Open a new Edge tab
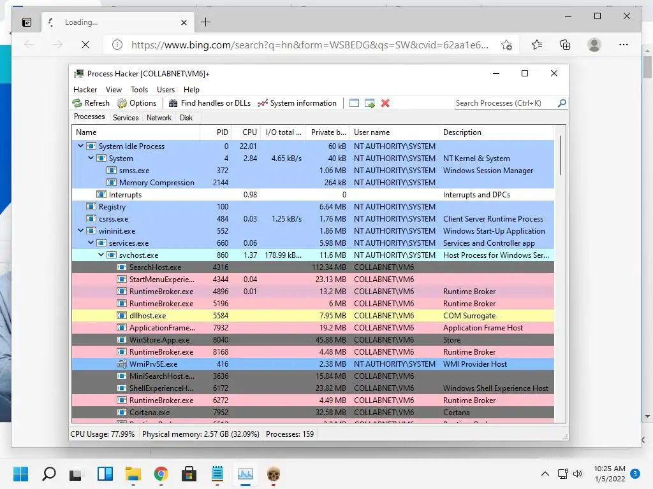The width and height of the screenshot is (653, 489). pos(206,22)
